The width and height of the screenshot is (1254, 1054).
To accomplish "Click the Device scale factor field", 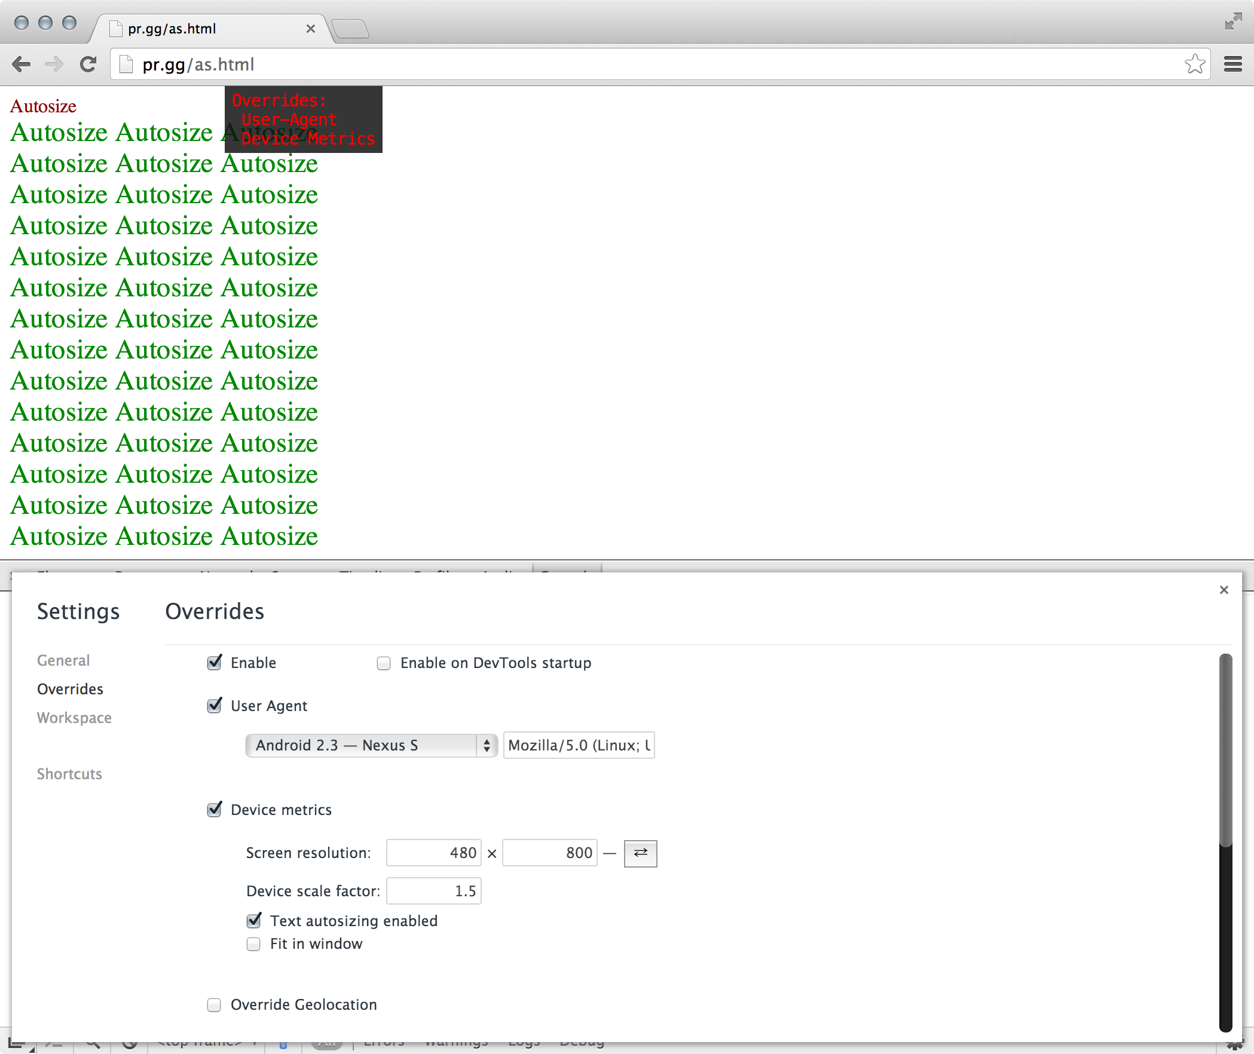I will [433, 891].
